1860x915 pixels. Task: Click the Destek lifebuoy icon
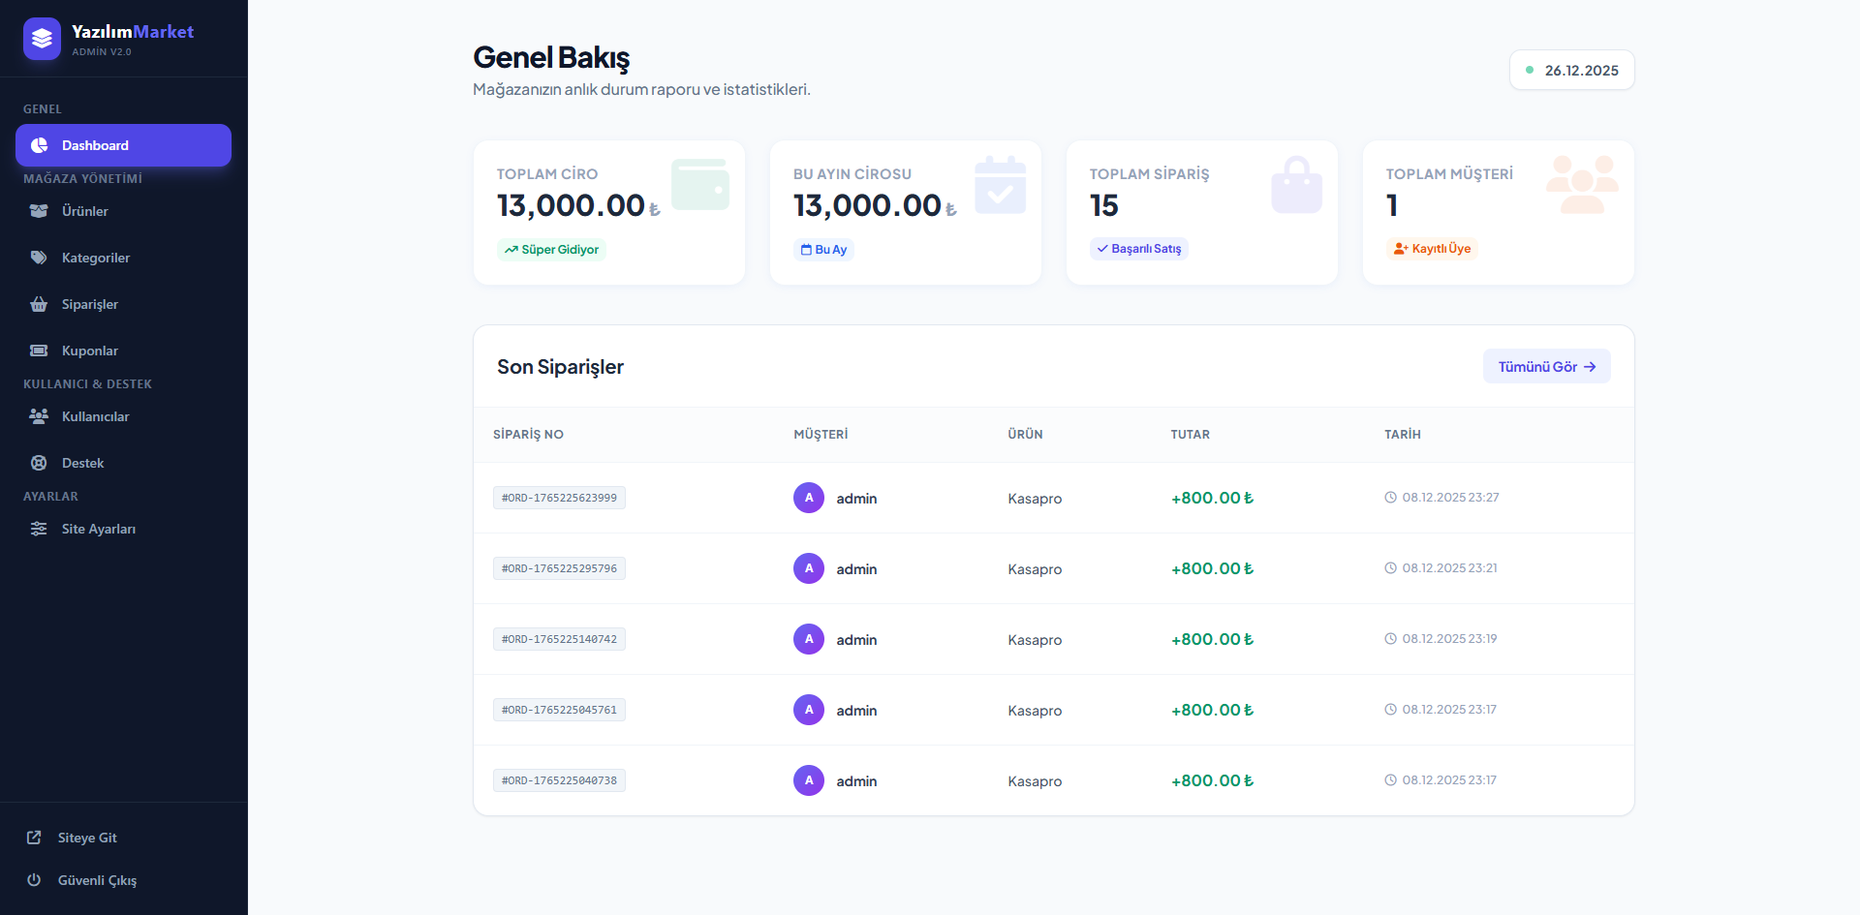pos(39,463)
